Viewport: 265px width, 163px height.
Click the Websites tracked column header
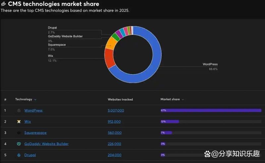120,100
